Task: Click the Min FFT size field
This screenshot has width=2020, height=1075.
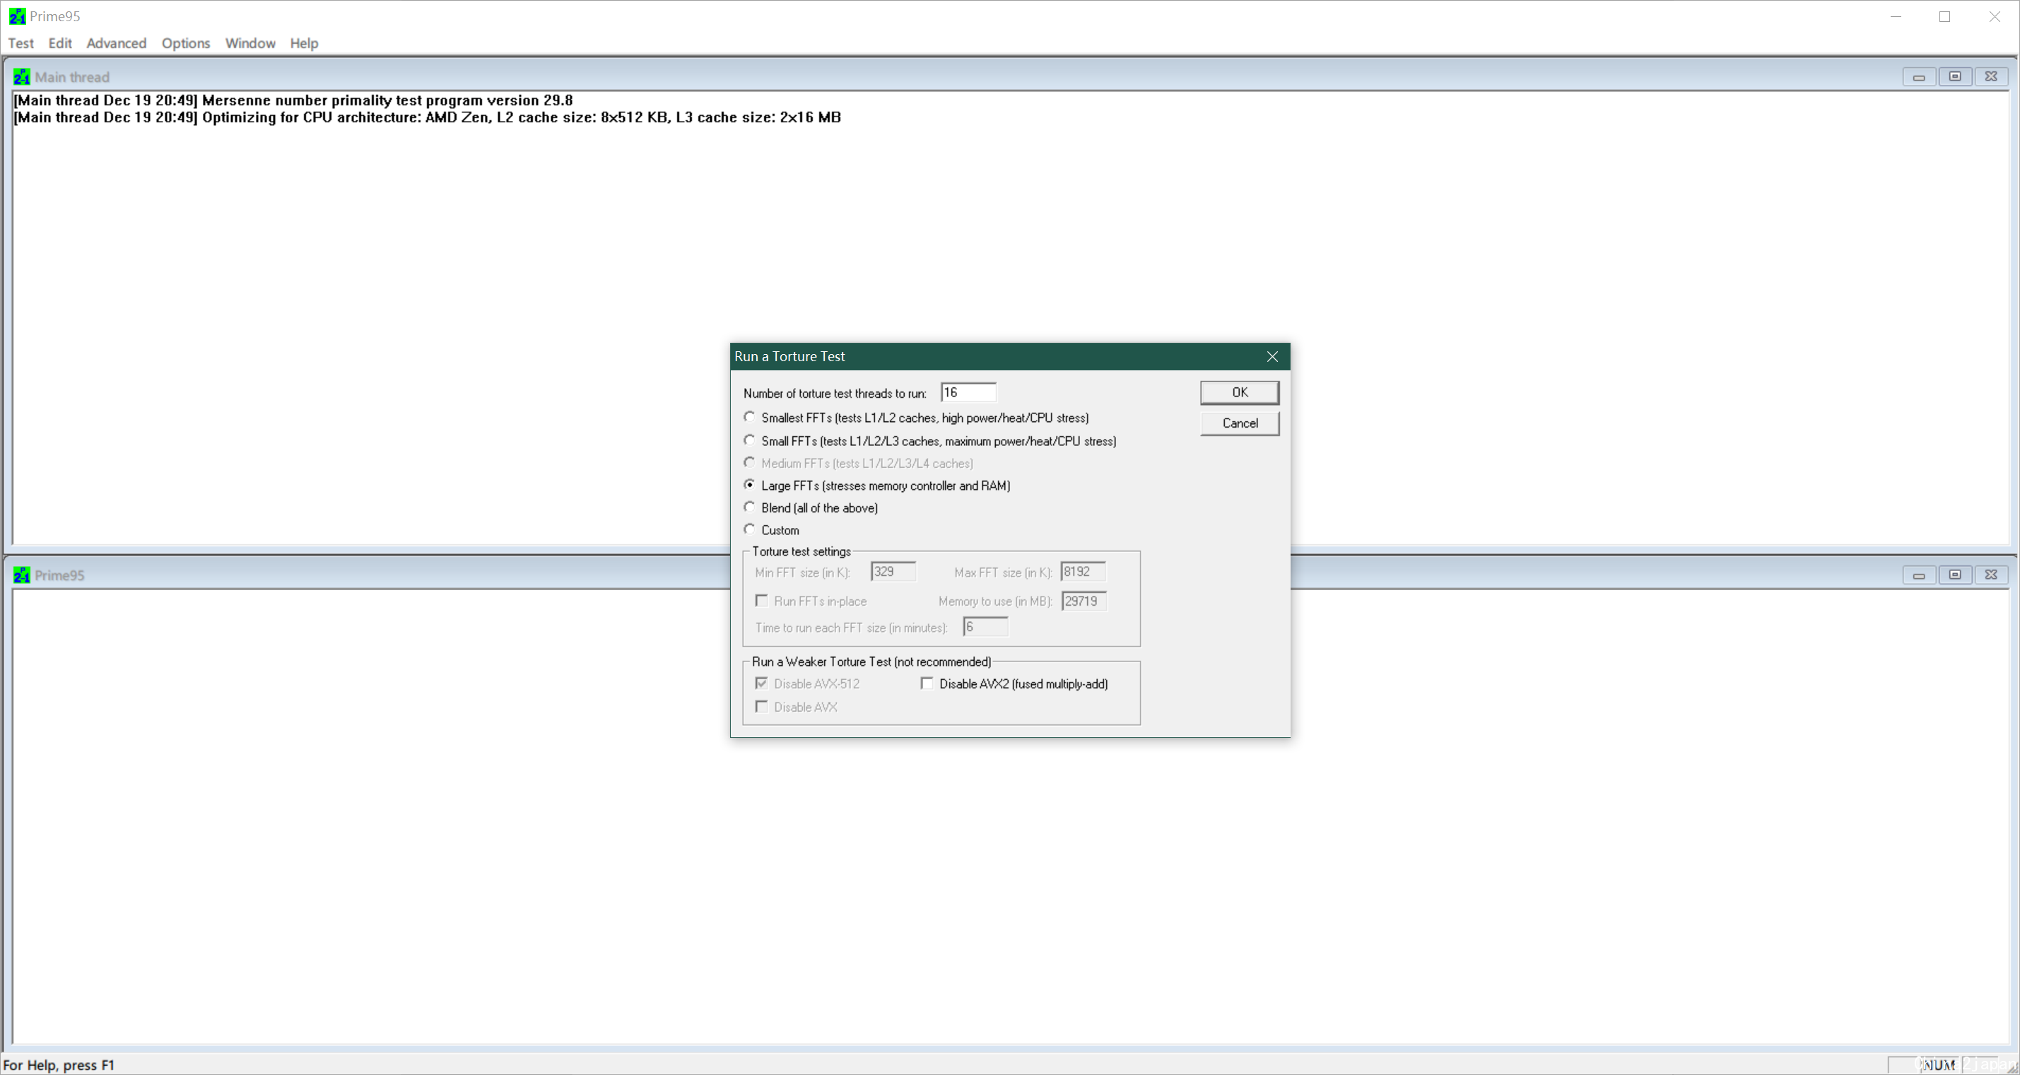Action: 893,572
